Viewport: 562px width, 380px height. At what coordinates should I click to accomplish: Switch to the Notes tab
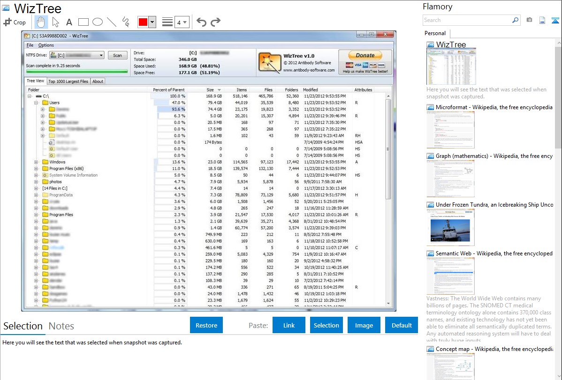61,326
